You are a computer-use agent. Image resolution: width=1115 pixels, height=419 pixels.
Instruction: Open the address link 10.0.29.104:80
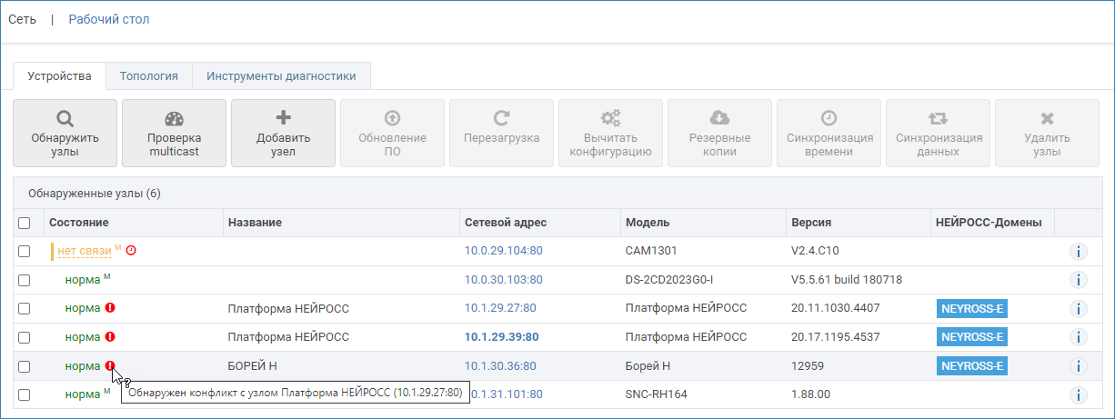[x=503, y=251]
